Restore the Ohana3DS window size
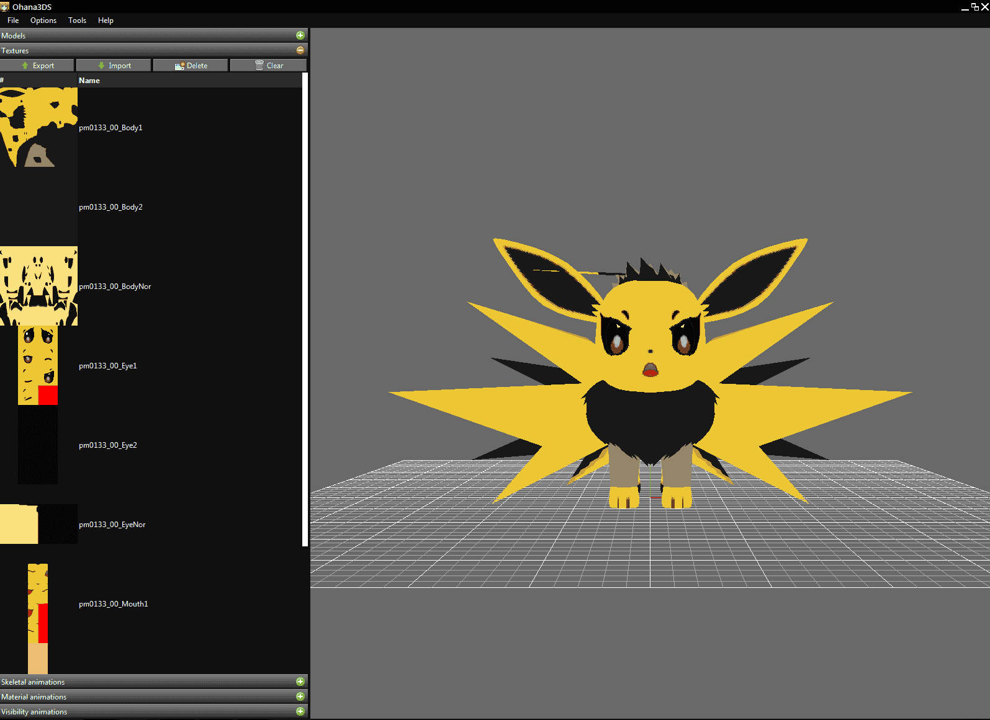 (x=975, y=7)
